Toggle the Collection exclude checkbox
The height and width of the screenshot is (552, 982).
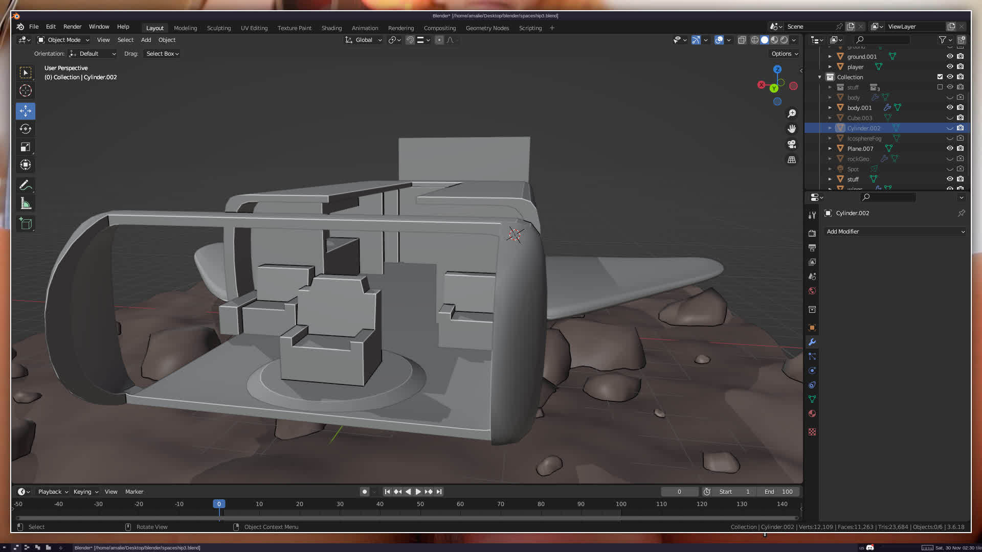click(x=940, y=77)
